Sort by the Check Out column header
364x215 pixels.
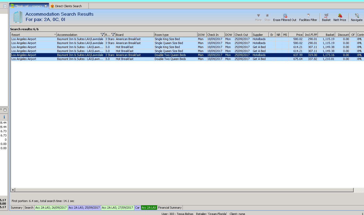[x=243, y=35]
